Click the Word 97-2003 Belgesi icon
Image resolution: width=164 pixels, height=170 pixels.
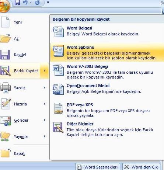58,70
